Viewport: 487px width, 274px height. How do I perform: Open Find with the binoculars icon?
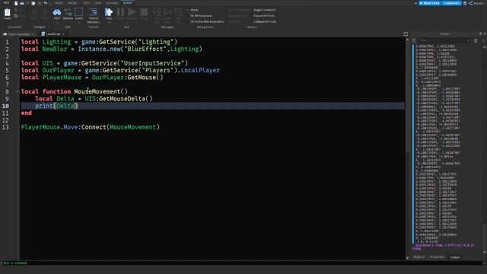pyautogui.click(x=57, y=12)
